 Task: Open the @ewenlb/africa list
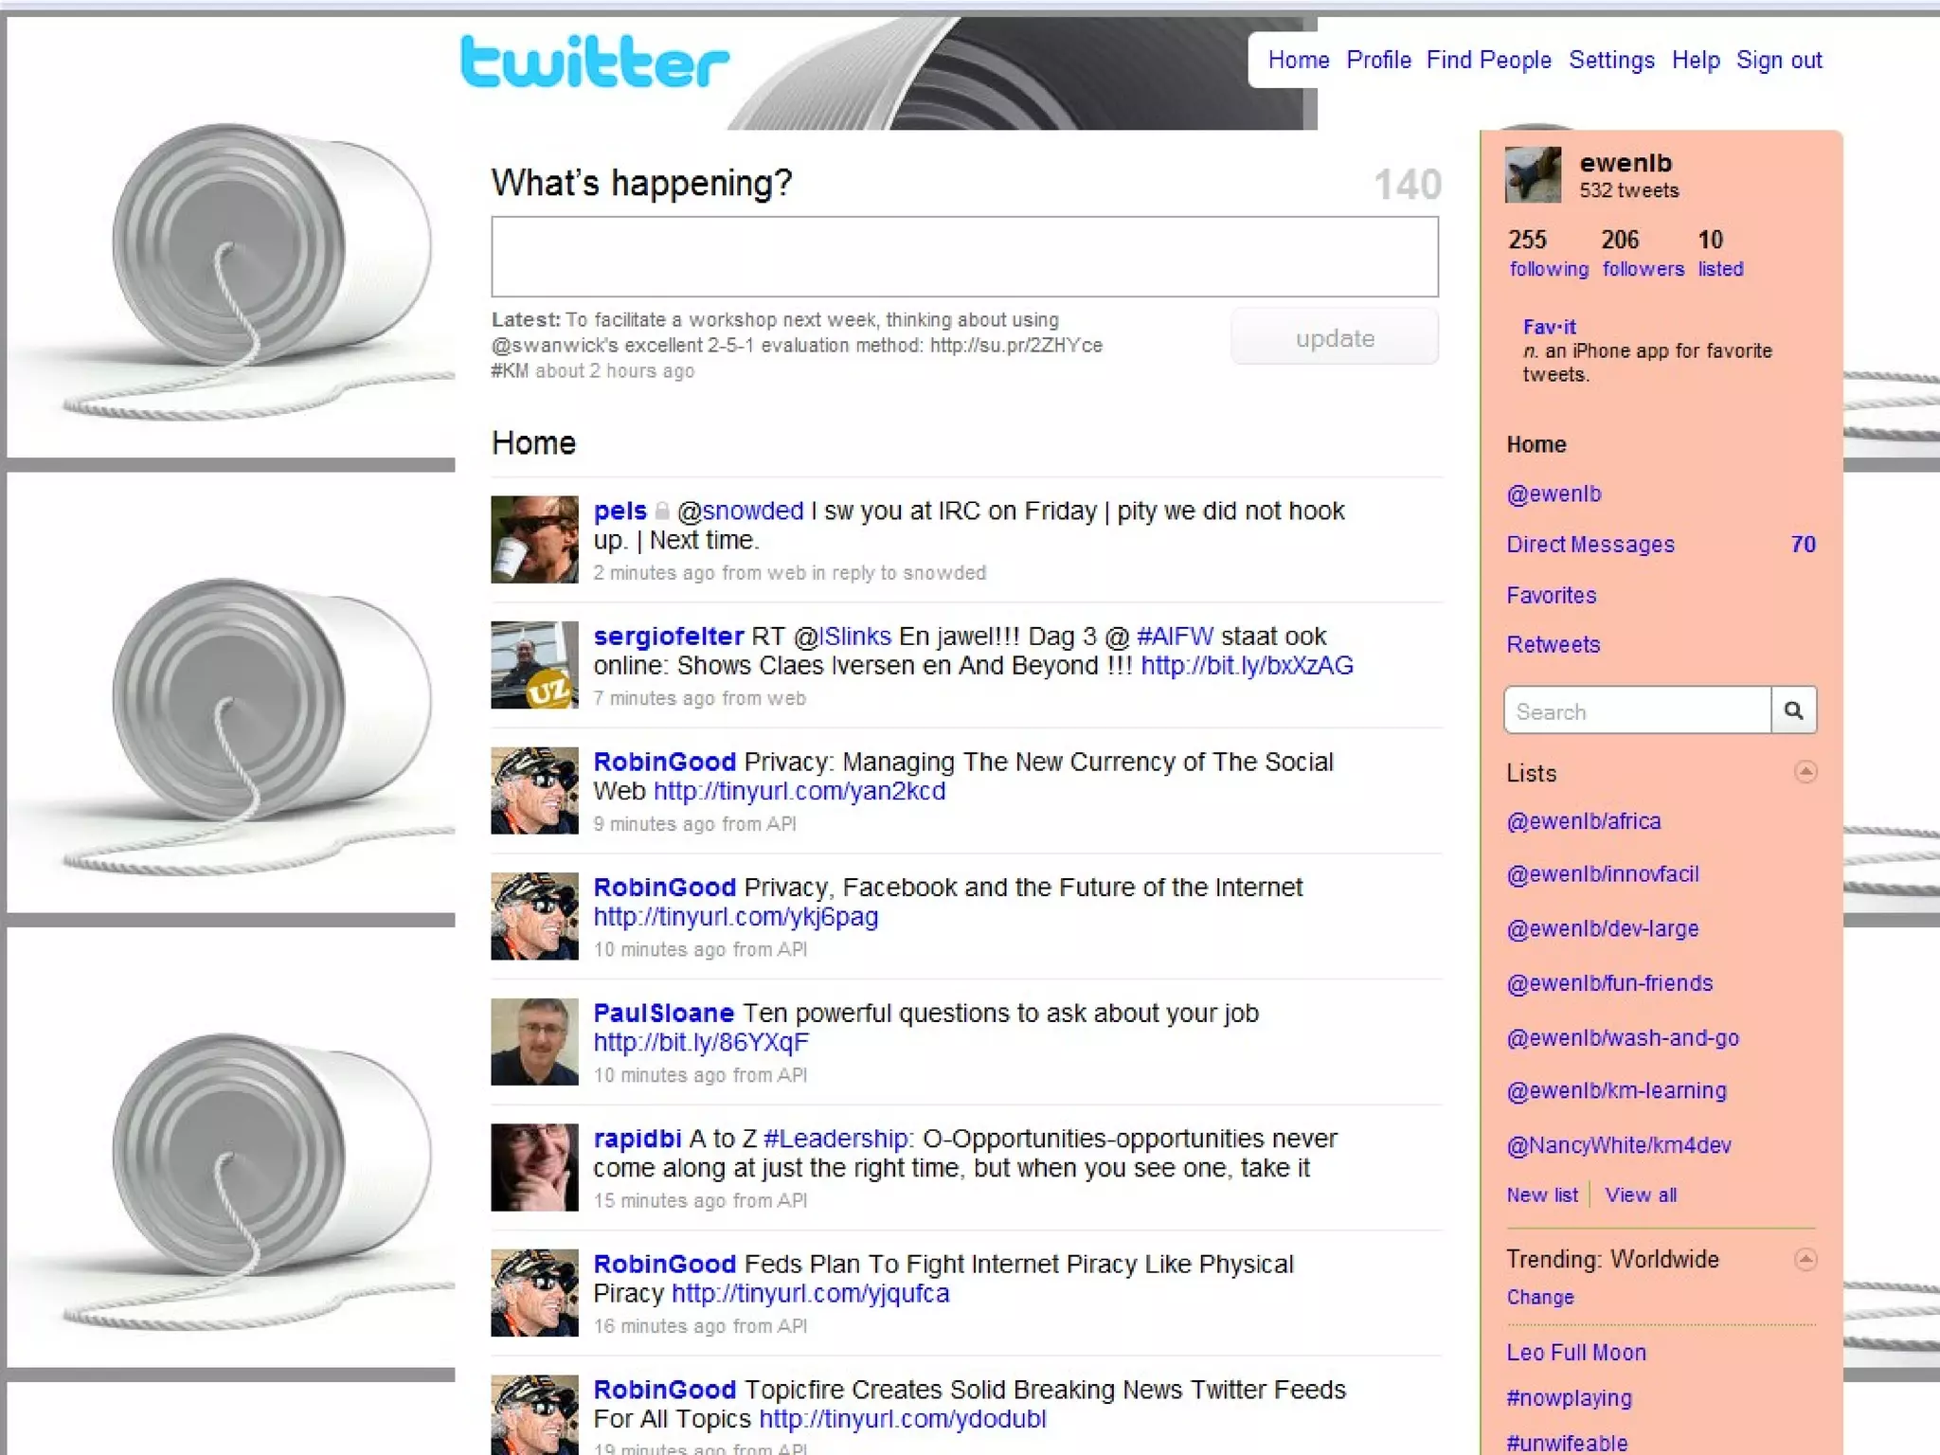click(1583, 821)
